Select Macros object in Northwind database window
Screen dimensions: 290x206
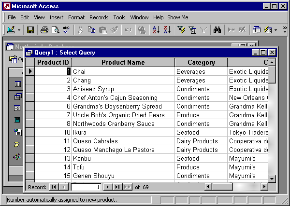pyautogui.click(x=17, y=144)
